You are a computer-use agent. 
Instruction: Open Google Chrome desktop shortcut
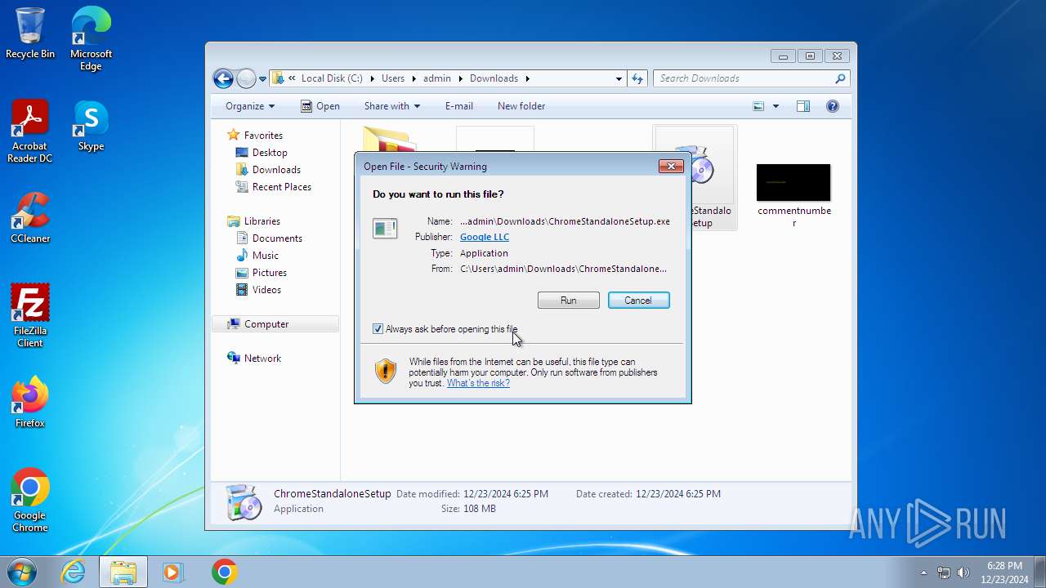(30, 501)
